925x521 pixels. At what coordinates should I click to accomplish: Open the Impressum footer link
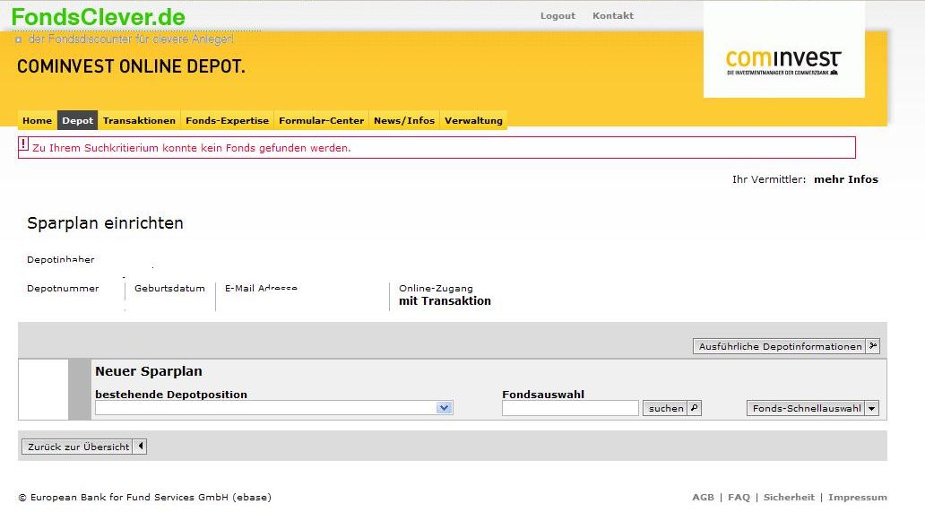point(857,498)
